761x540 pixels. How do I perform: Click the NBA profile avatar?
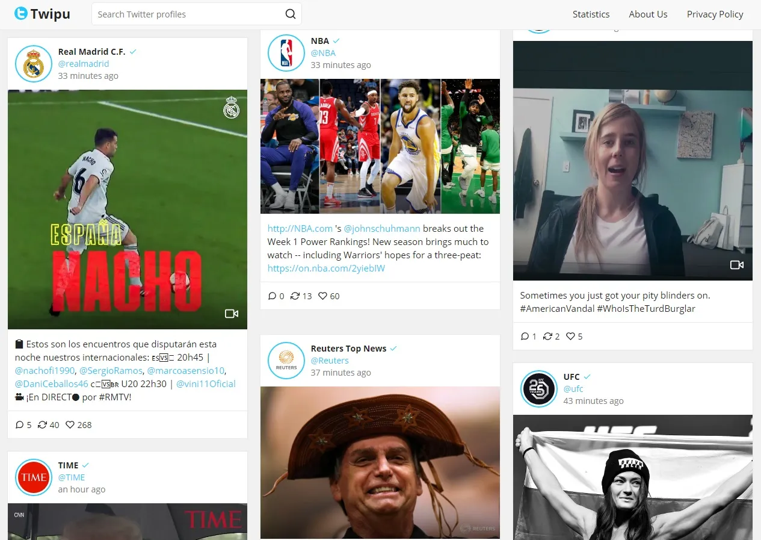pos(286,53)
